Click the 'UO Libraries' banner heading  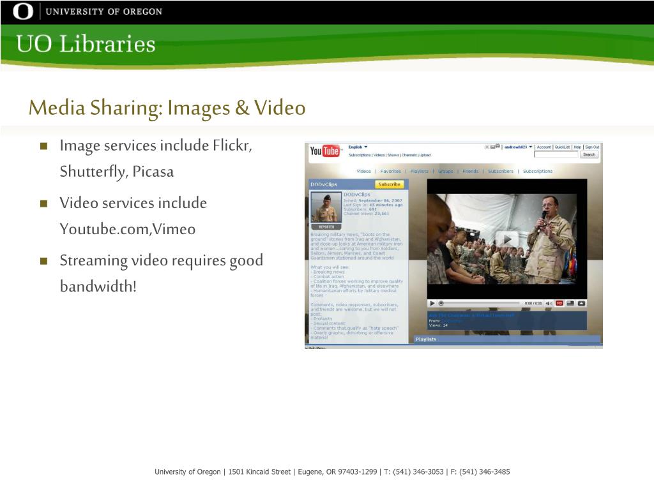tap(86, 44)
